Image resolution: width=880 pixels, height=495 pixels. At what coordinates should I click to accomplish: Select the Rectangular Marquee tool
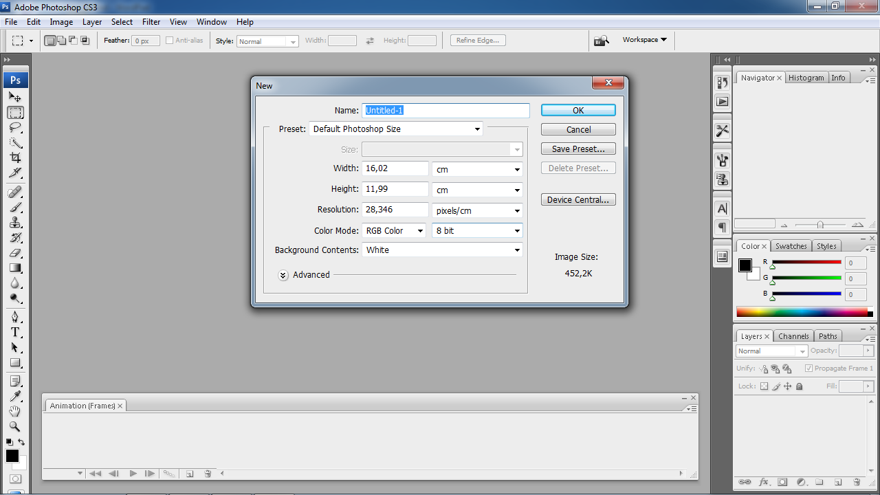pos(15,113)
